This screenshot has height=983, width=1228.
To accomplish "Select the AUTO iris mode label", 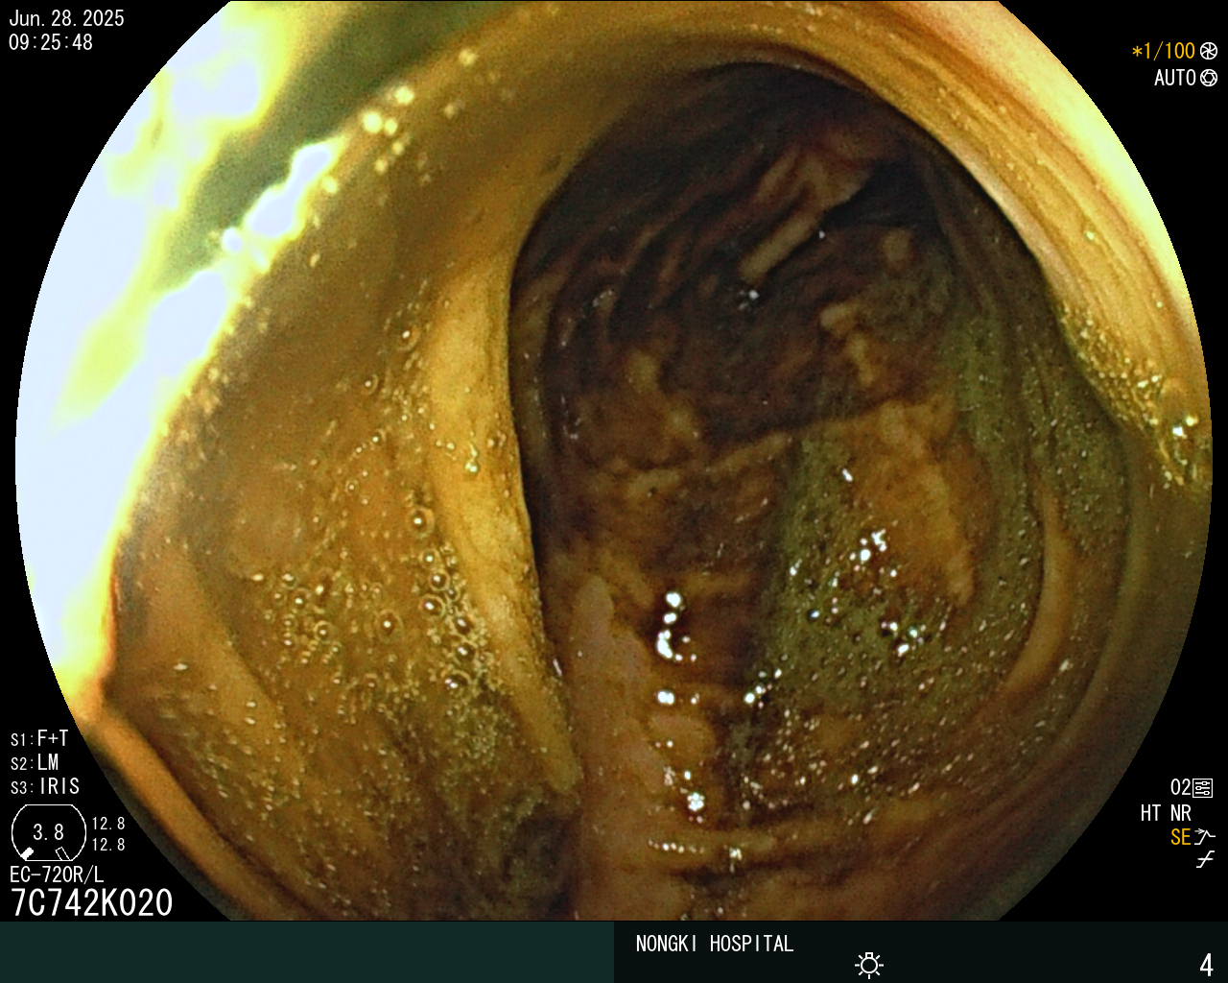I will pyautogui.click(x=1175, y=78).
